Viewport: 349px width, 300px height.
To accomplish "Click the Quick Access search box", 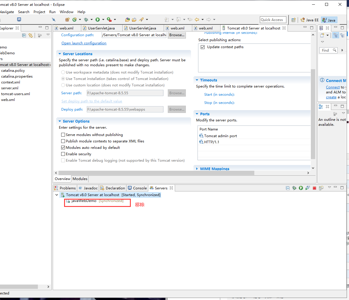I will tap(273, 20).
